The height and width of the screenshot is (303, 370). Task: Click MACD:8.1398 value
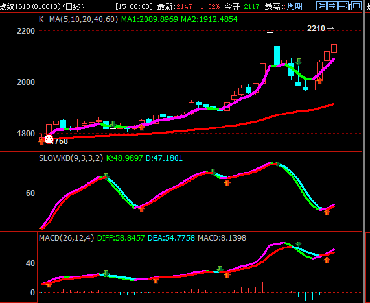222,237
